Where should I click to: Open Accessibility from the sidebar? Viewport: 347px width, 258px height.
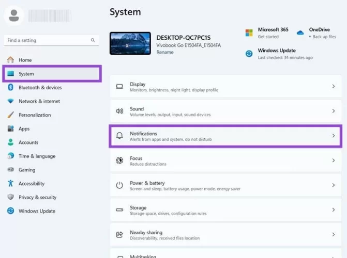(32, 184)
